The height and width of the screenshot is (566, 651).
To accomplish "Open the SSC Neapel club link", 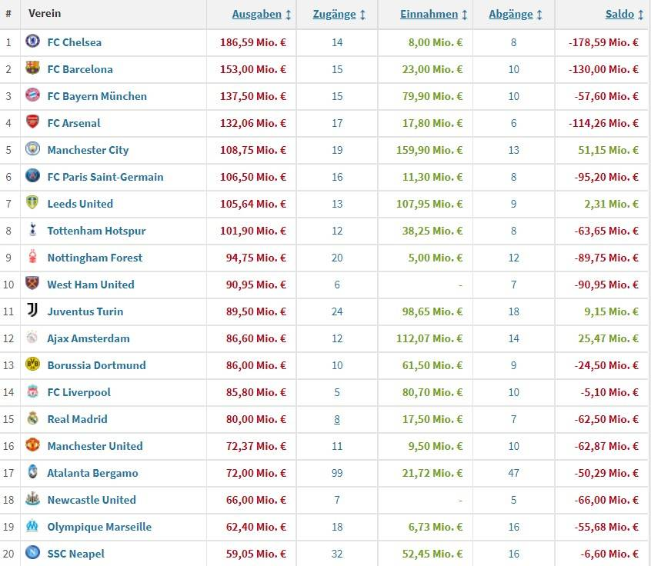I will 76,554.
